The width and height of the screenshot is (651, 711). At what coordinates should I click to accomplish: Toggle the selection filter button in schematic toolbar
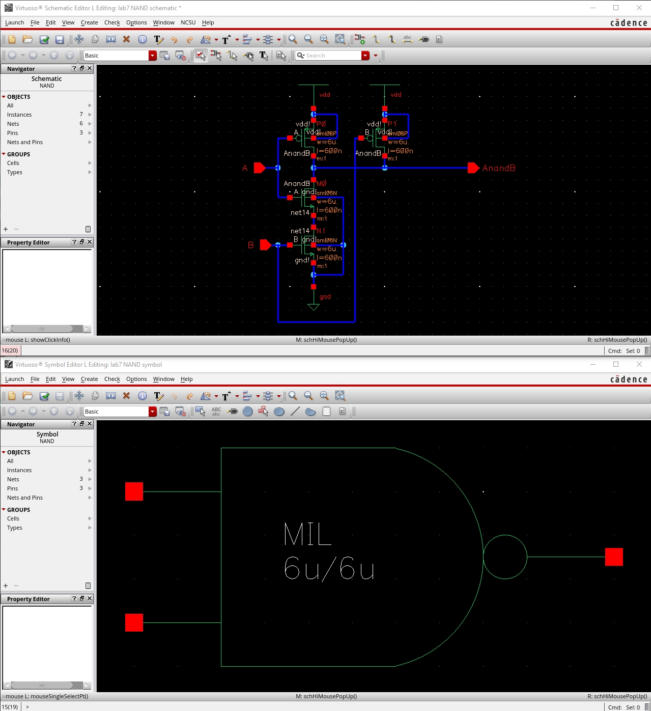[201, 56]
